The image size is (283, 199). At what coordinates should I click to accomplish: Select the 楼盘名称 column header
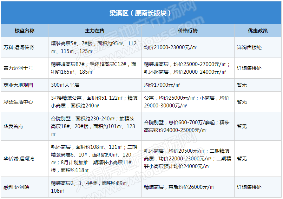[25, 31]
